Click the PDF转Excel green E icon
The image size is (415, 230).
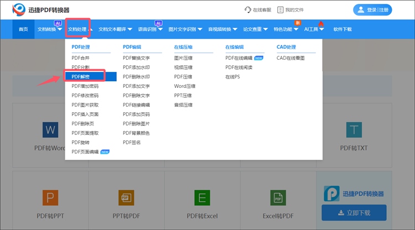[x=202, y=198]
